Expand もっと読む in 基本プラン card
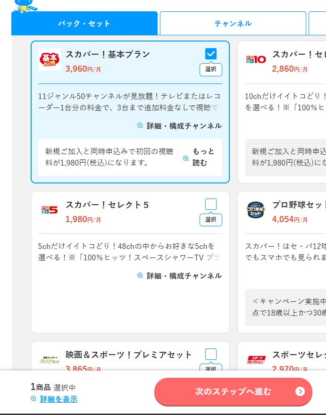326x415 pixels. point(203,157)
